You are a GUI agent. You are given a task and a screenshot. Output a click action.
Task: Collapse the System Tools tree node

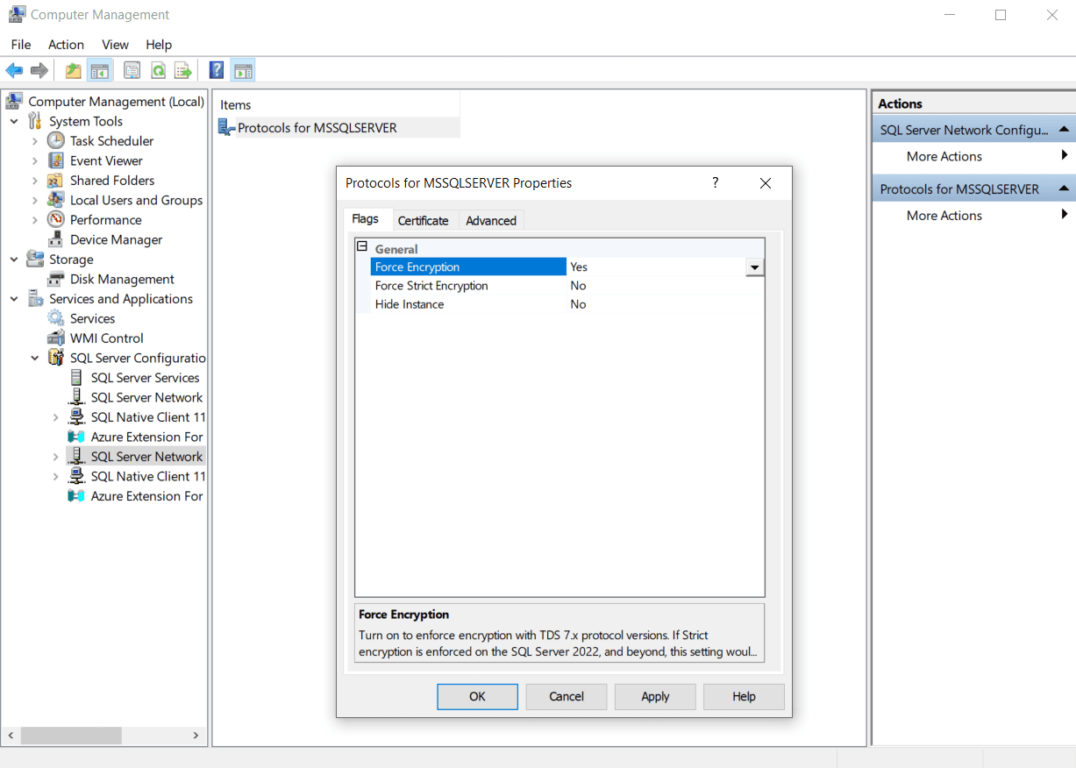click(14, 122)
